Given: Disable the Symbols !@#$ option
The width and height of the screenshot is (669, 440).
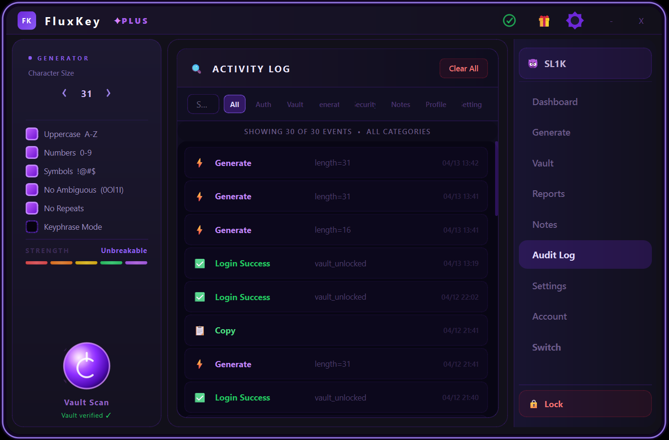Looking at the screenshot, I should [x=32, y=171].
